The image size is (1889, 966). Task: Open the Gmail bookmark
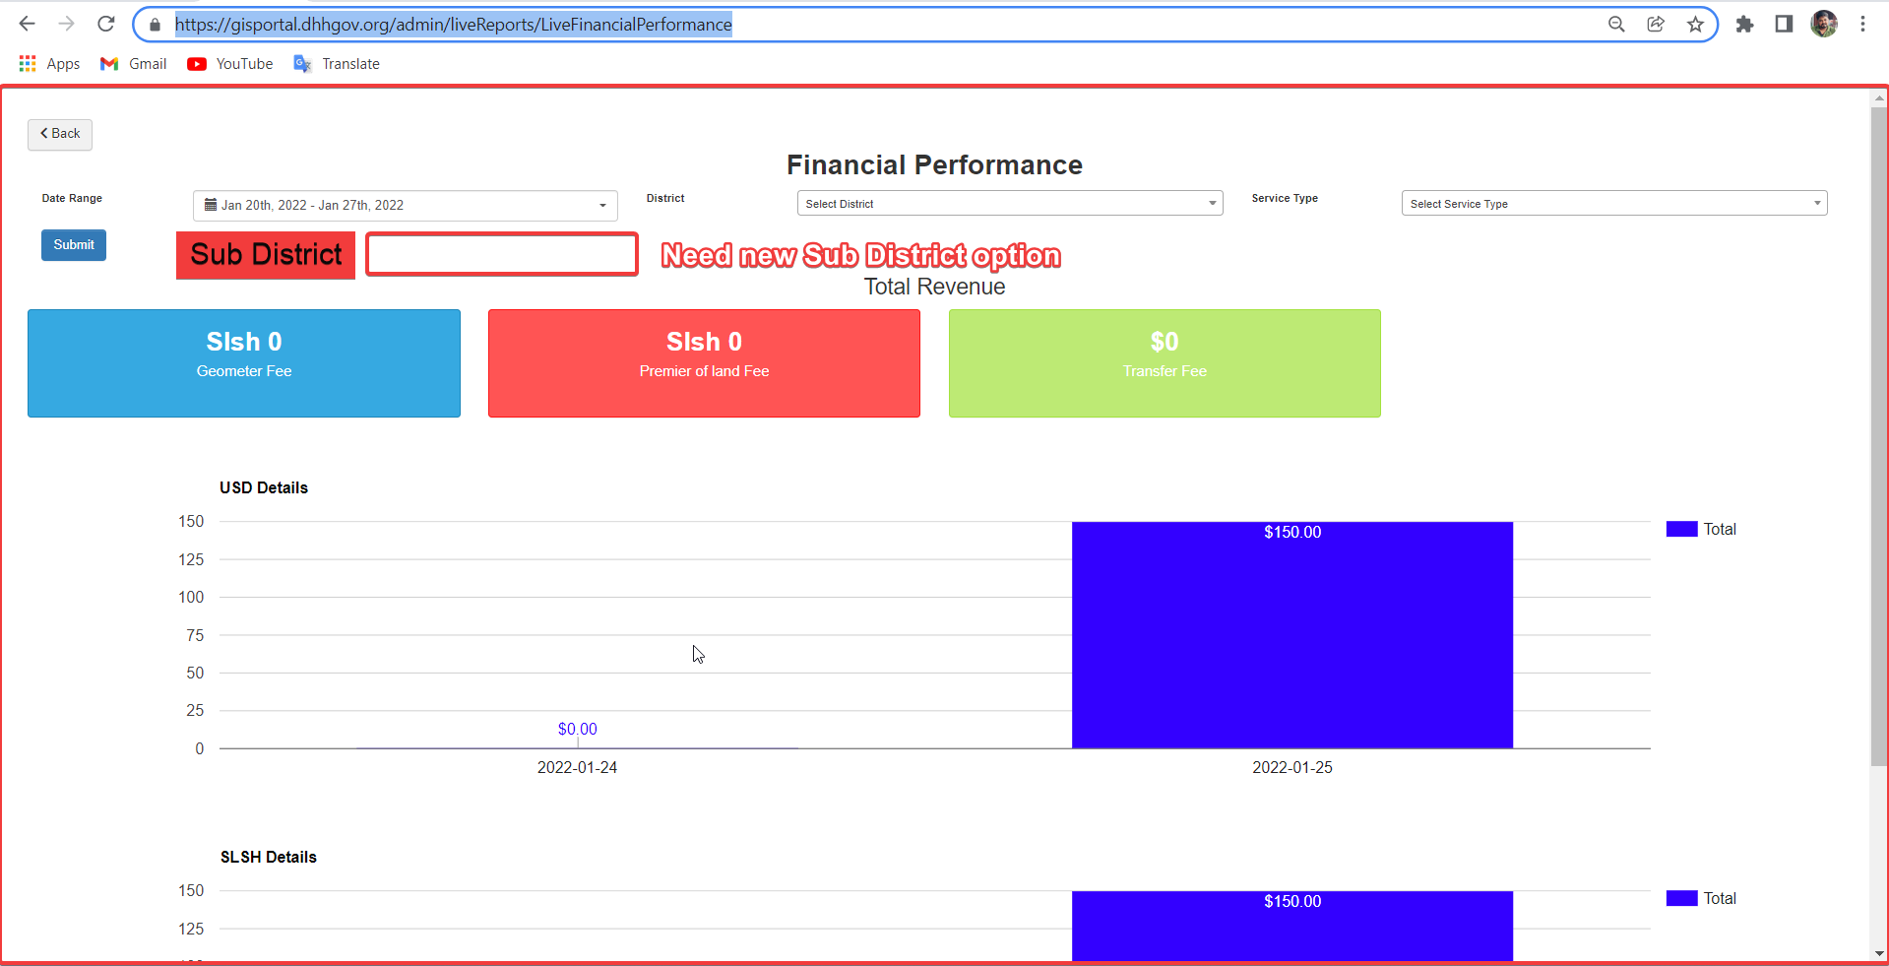[x=134, y=64]
